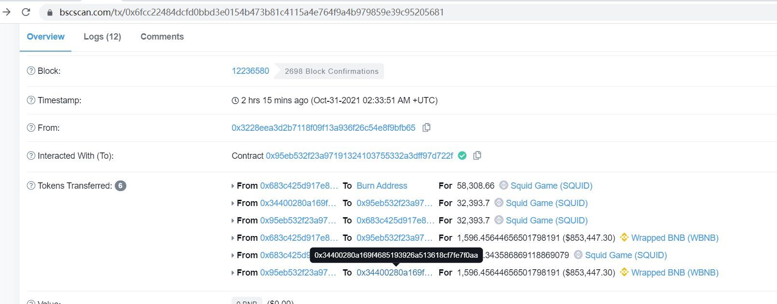Viewport: 777px width, 304px height.
Task: Open the Burn Address link
Action: coord(382,186)
